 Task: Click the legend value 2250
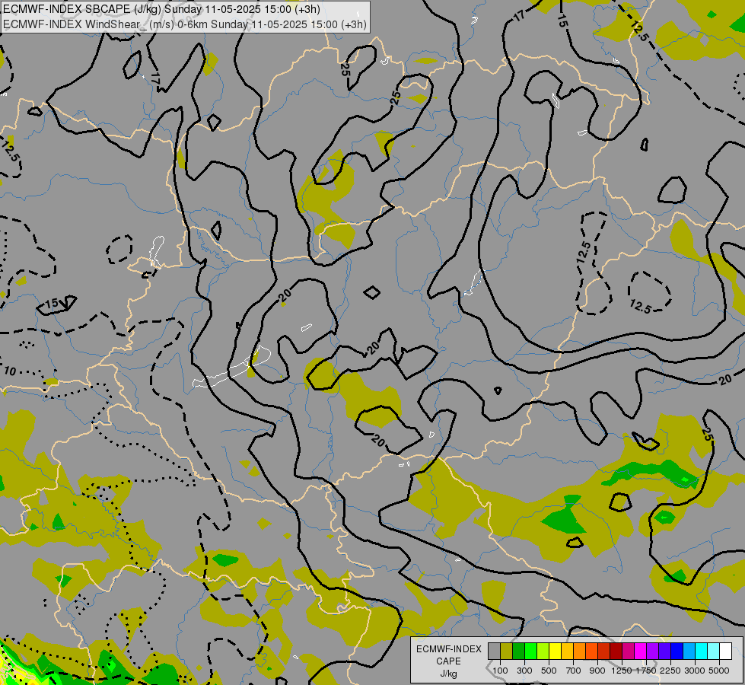click(x=671, y=671)
